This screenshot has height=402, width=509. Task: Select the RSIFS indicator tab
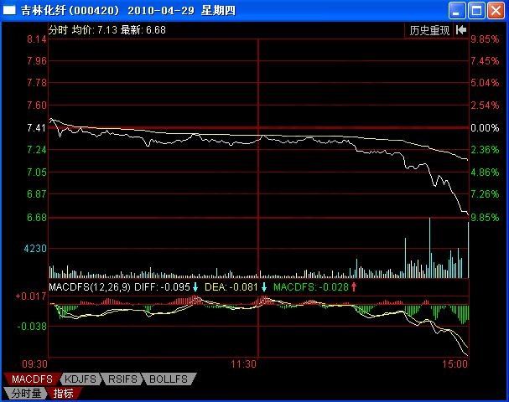pyautogui.click(x=124, y=379)
